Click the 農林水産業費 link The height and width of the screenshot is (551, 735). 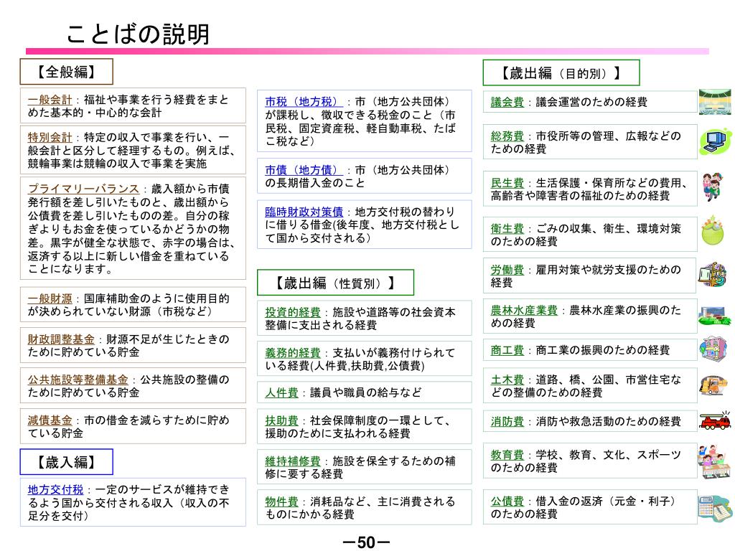524,311
